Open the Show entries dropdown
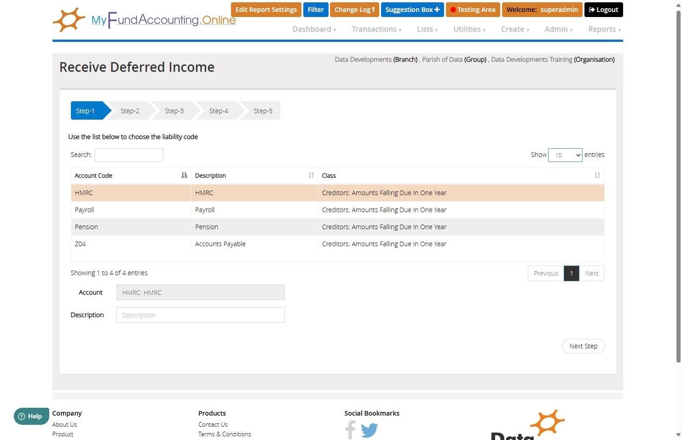Screen dimensions: 682x440 click(565, 155)
